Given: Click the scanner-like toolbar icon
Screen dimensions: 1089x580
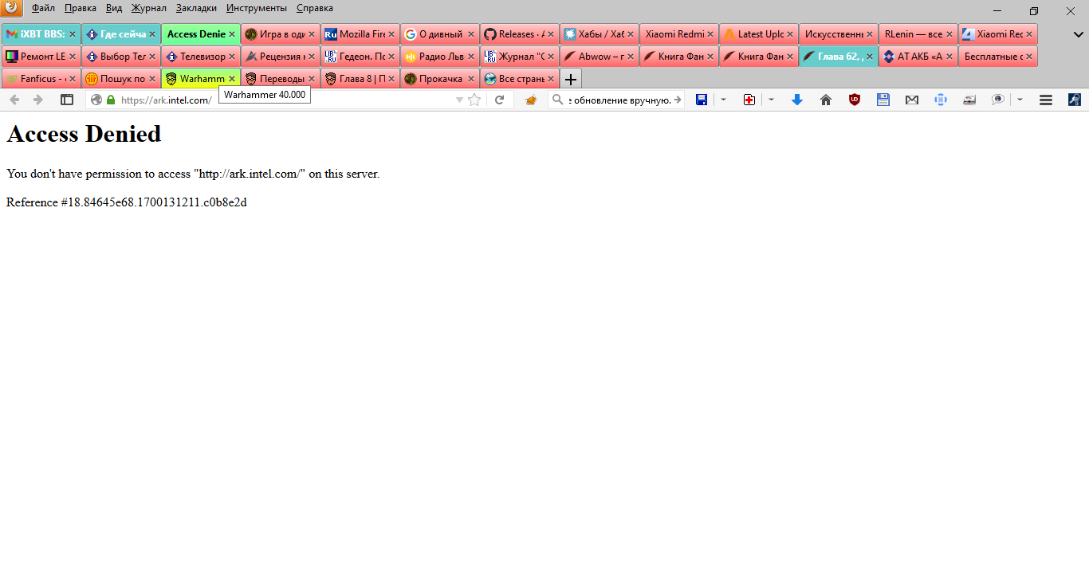Looking at the screenshot, I should click(969, 100).
